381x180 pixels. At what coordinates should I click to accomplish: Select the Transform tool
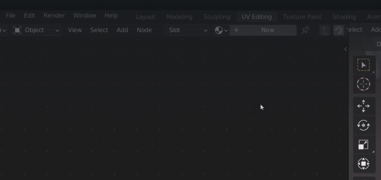(x=363, y=164)
